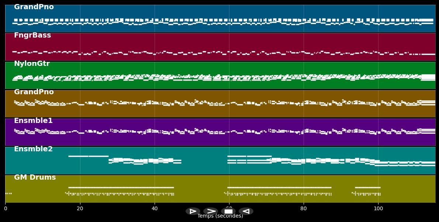Select the top blue GrandPno track label
Image resolution: width=439 pixels, height=222 pixels.
[x=34, y=7]
